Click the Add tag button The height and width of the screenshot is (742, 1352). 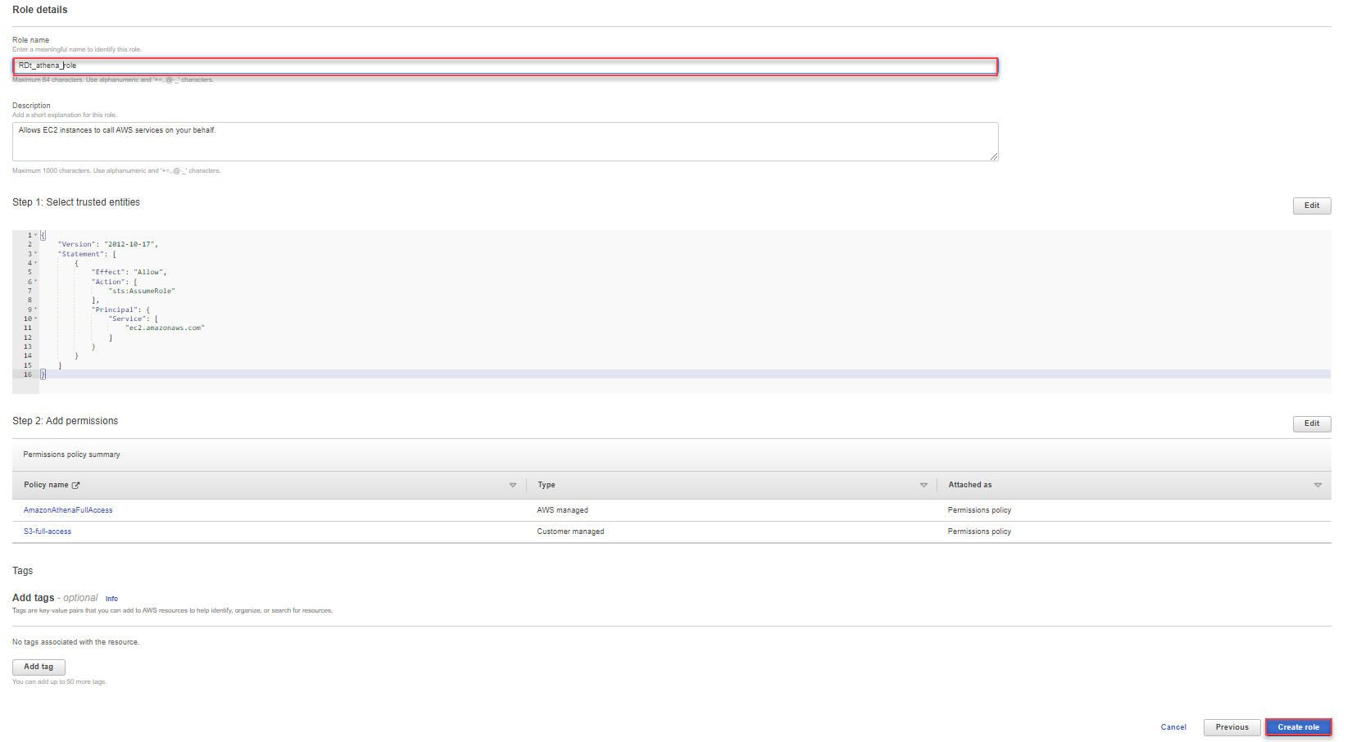[x=39, y=667]
